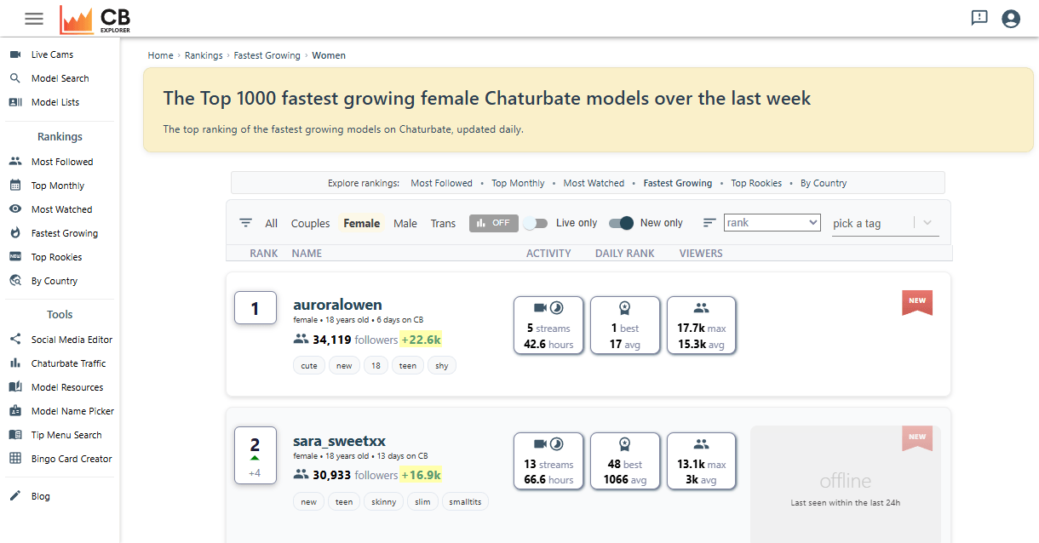Open Live Cams in the sidebar

tap(53, 54)
